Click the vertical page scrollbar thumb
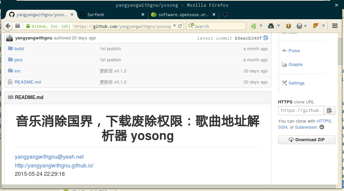 tap(340, 52)
